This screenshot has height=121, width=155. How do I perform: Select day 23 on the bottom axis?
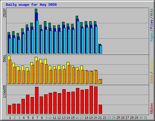pyautogui.click(x=109, y=118)
